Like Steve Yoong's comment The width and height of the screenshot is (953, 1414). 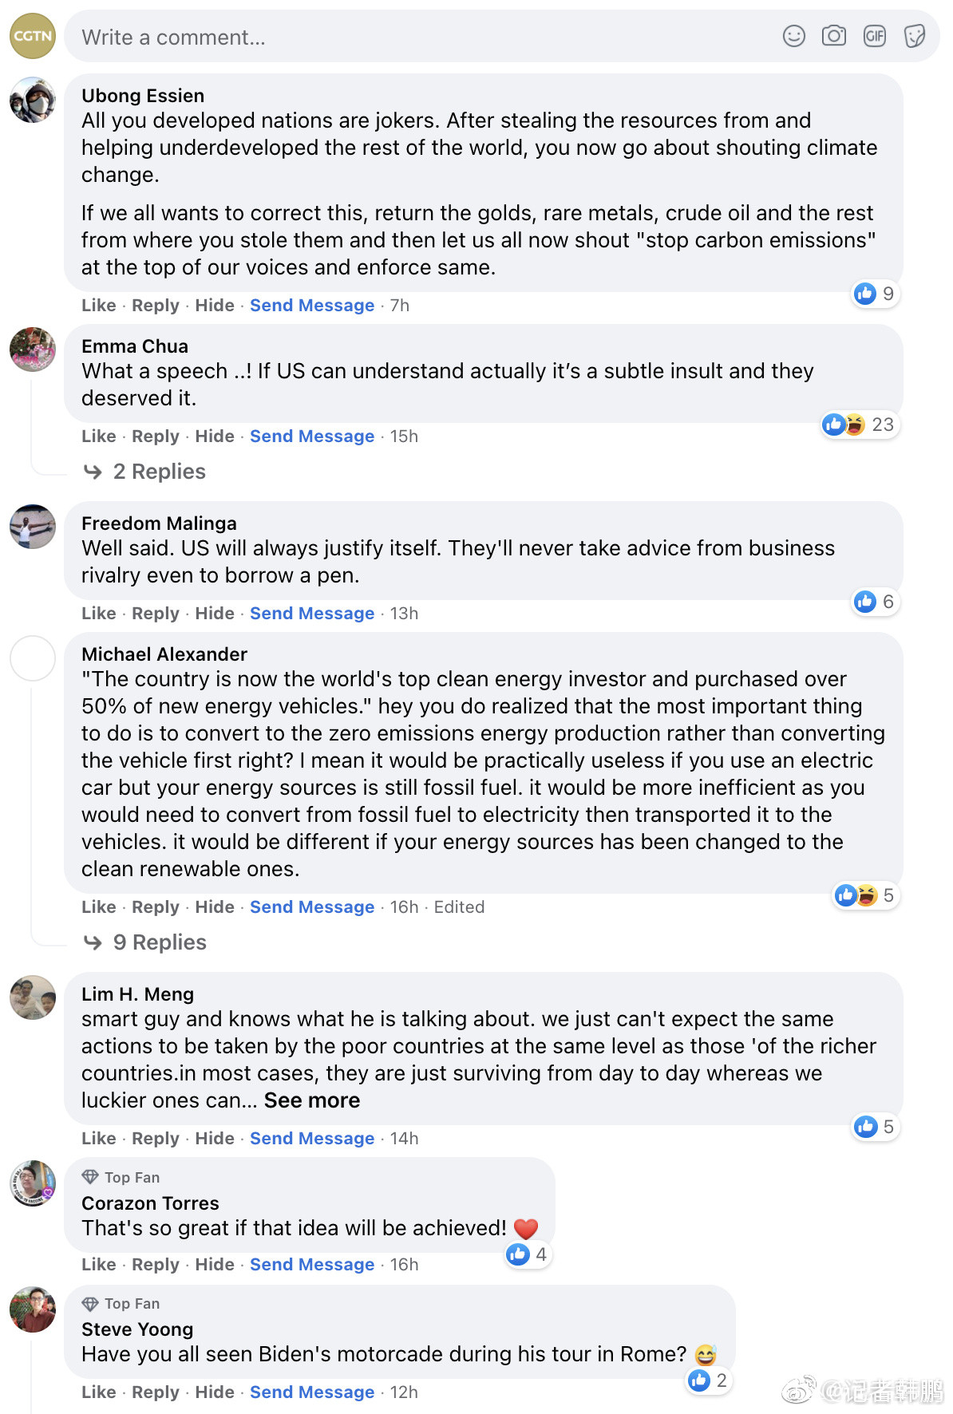coord(98,1392)
